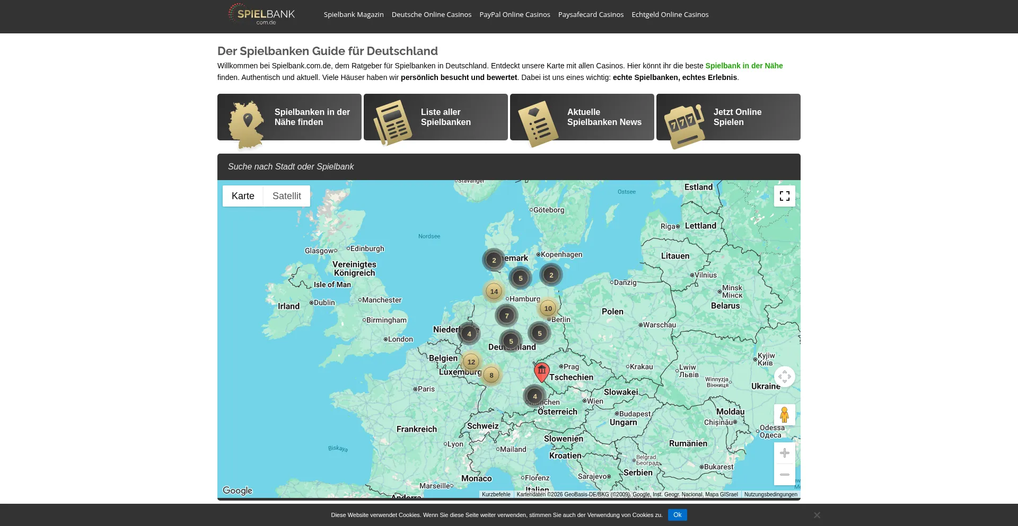1018x526 pixels.
Task: Open cluster 10 near Berlin
Action: 548,308
